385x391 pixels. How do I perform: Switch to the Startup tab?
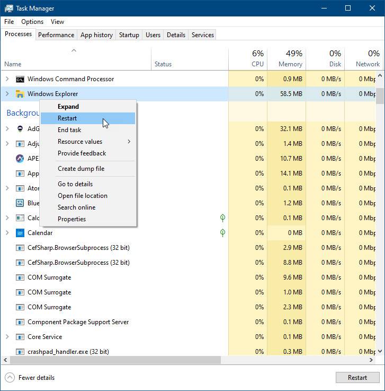click(x=129, y=35)
